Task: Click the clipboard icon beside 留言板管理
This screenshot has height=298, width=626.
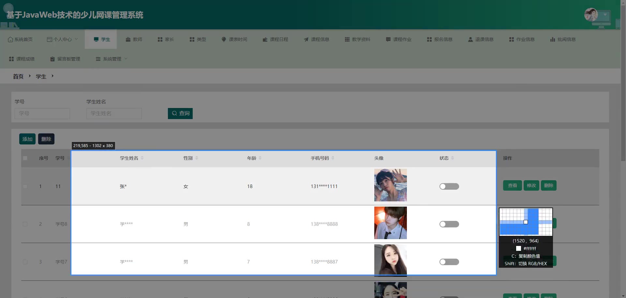Action: coord(52,59)
